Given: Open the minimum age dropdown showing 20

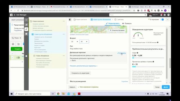Looking at the screenshot, I should pyautogui.click(x=75, y=42).
